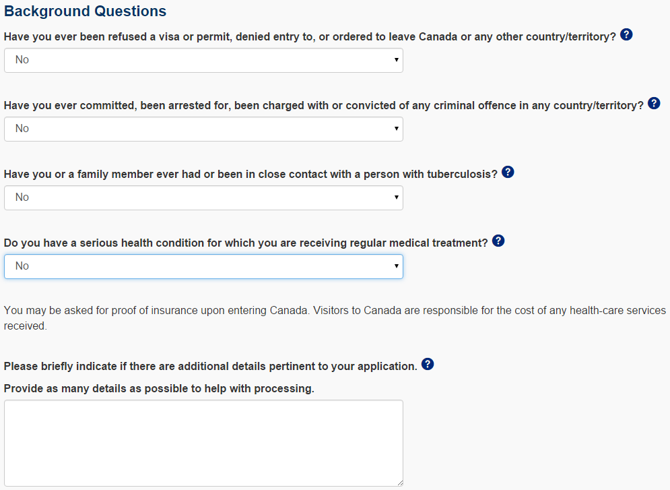670x490 pixels.
Task: Show help for the tuberculosis question
Action: point(508,173)
